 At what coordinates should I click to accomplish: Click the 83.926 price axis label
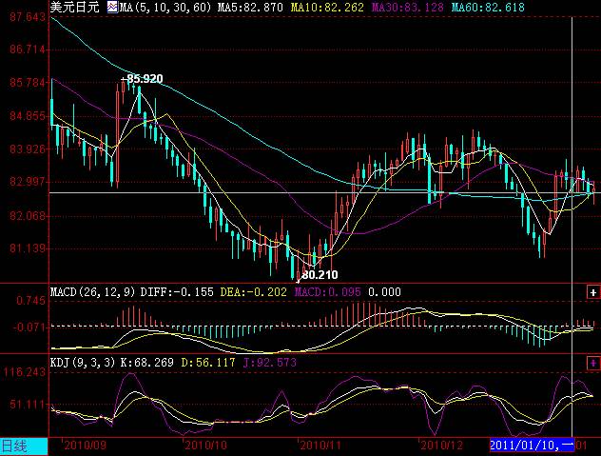(28, 149)
